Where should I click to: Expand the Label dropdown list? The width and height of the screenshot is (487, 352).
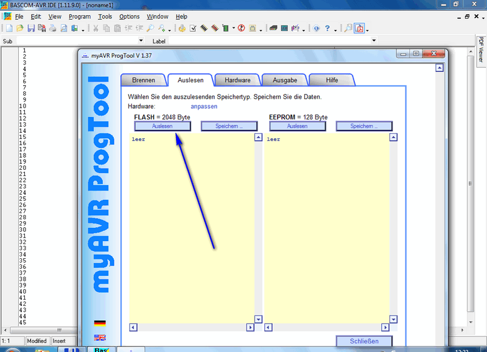click(374, 40)
